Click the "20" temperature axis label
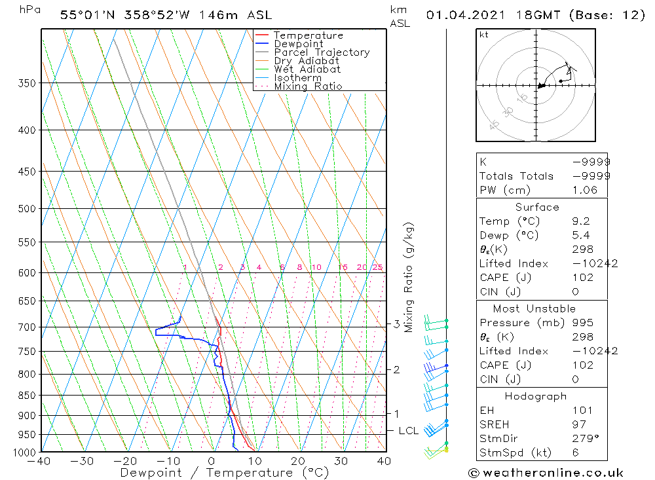 tap(298, 461)
